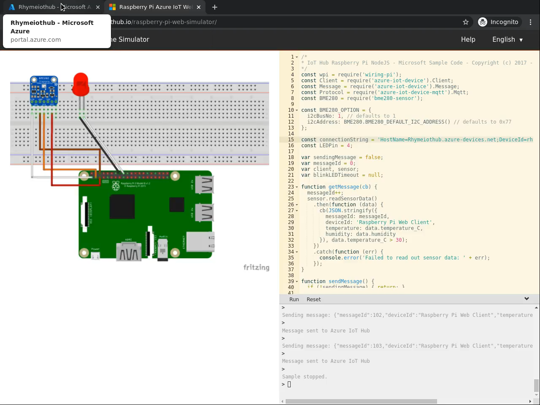Fold the sendMessage function at line 39
This screenshot has width=540, height=405.
[x=297, y=281]
